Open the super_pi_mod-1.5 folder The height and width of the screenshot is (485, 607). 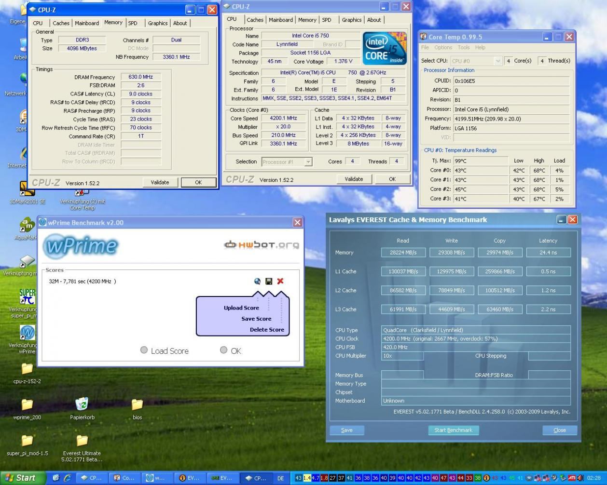[27, 445]
